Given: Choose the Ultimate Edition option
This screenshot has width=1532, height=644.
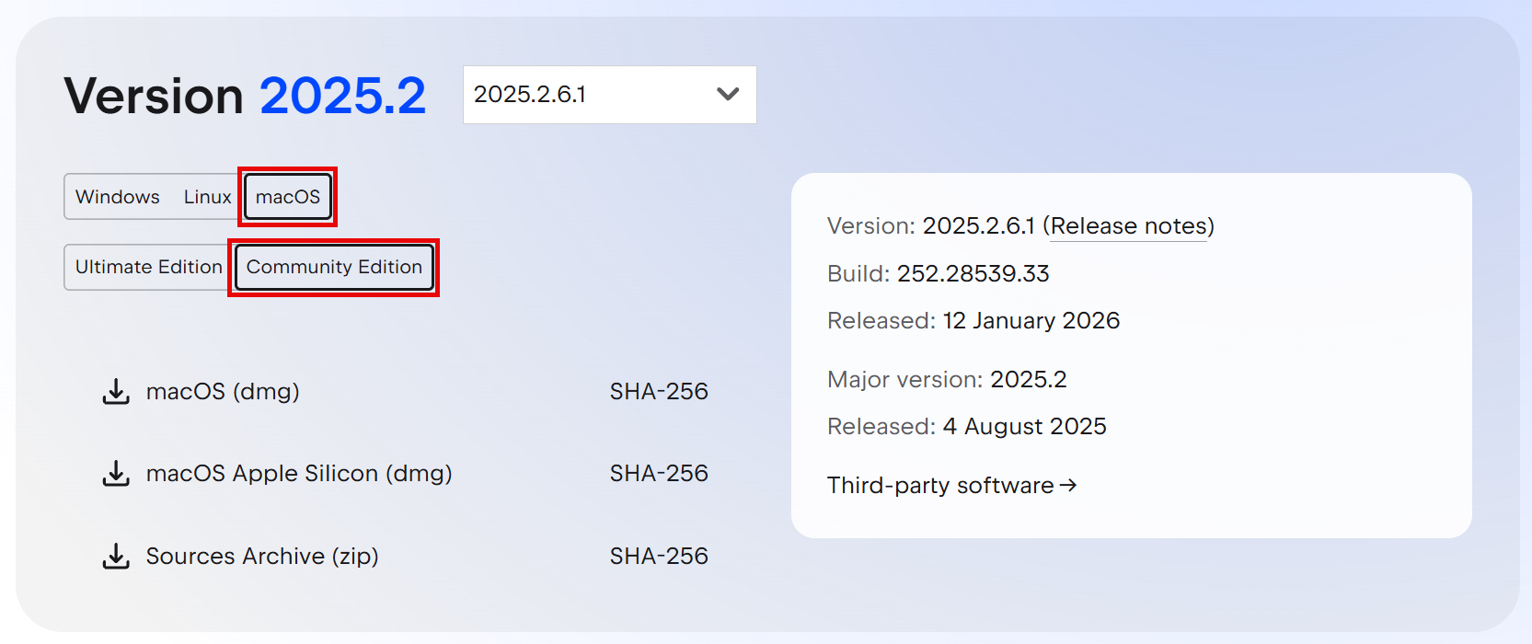Looking at the screenshot, I should [x=149, y=267].
